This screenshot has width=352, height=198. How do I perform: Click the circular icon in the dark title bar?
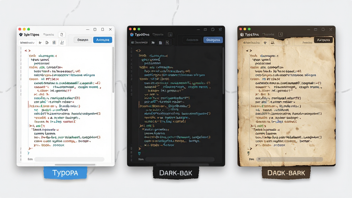pyautogui.click(x=212, y=30)
